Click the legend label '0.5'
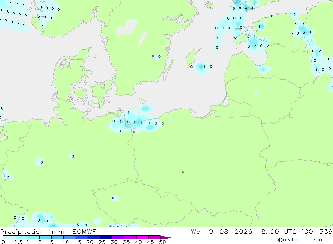Viewport: 333px width, 244px height. [18, 242]
